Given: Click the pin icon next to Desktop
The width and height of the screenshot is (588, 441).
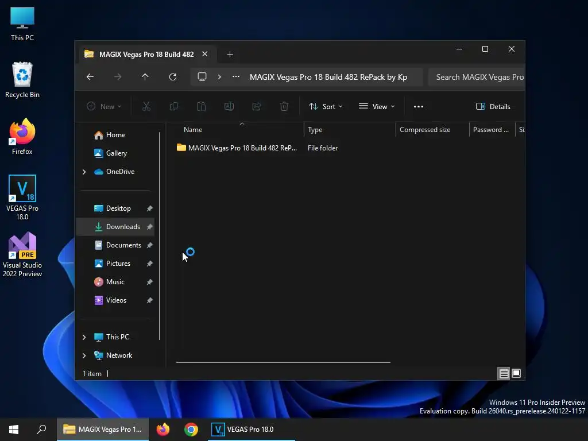Looking at the screenshot, I should tap(150, 208).
